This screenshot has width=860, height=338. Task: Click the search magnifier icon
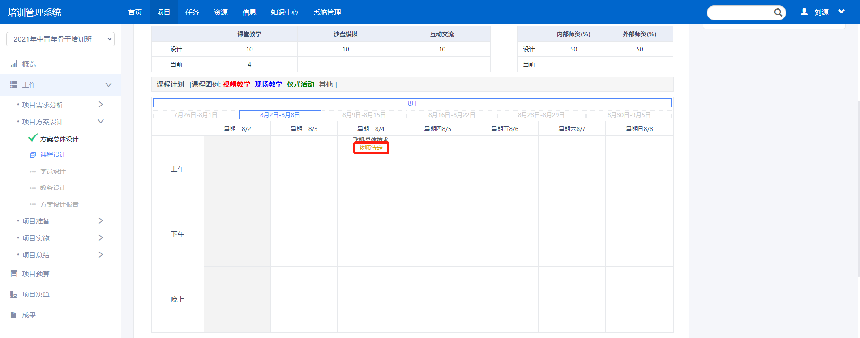tap(778, 13)
